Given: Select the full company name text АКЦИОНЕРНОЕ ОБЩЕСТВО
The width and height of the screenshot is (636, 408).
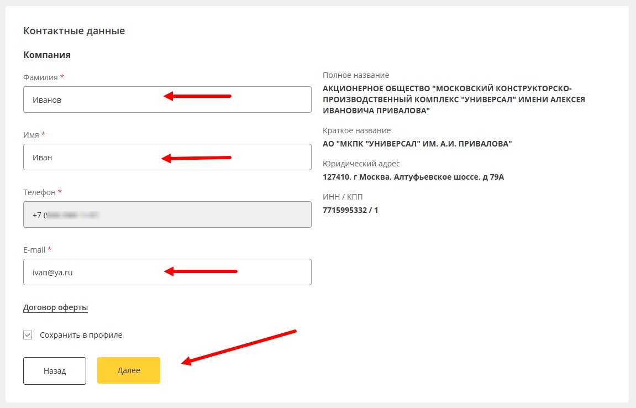Looking at the screenshot, I should [x=454, y=100].
